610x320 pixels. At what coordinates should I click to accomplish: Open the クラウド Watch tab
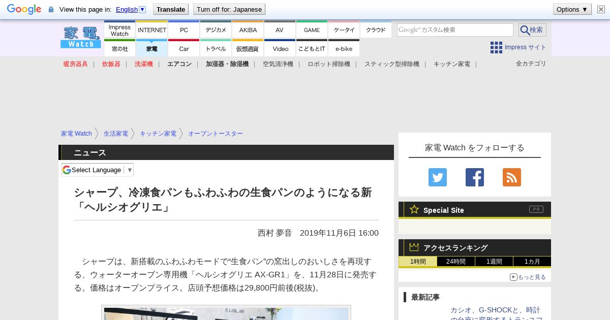click(376, 30)
